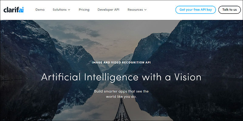Click the Build smarter apps subheading text
The height and width of the screenshot is (121, 243).
pyautogui.click(x=121, y=94)
